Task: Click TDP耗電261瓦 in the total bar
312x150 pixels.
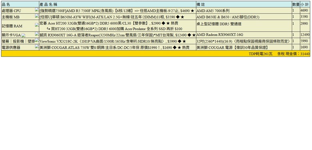Action: coord(261,54)
